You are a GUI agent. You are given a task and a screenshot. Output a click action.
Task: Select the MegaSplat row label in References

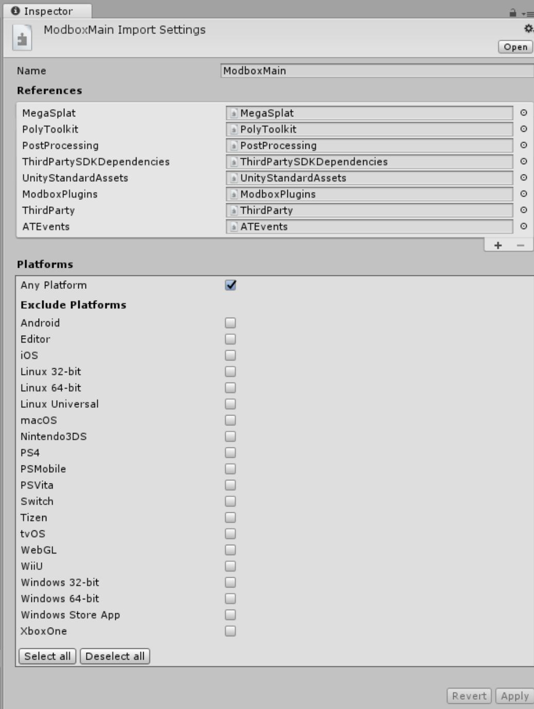(49, 113)
